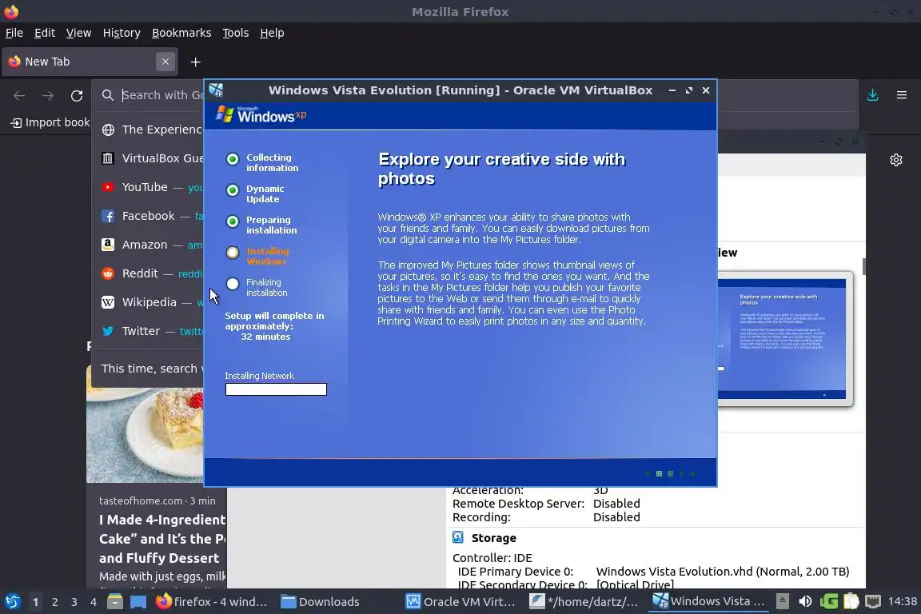Click the Installing Windows step indicator
Viewport: 921px width, 614px height.
coord(233,253)
